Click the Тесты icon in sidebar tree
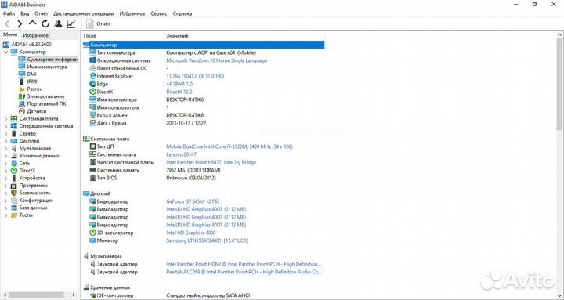 (x=14, y=215)
